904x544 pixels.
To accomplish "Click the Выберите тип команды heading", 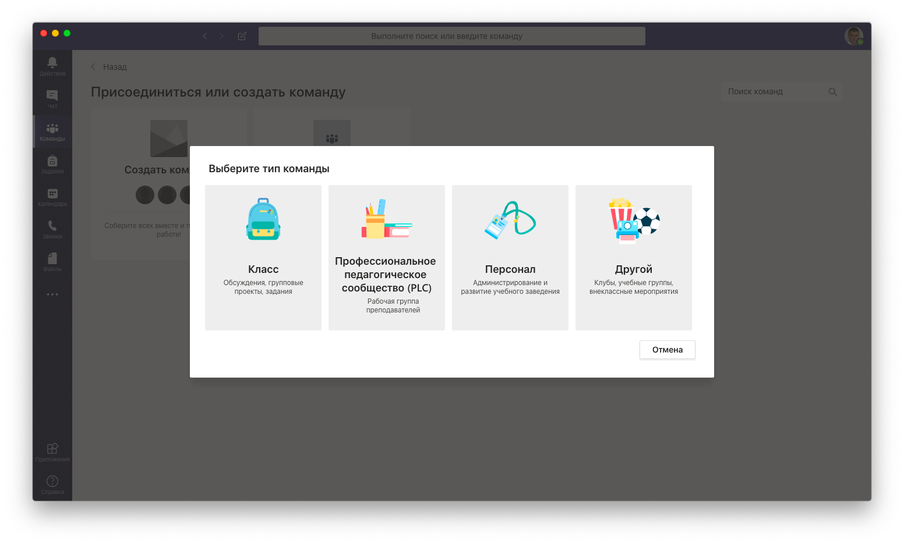I will [x=269, y=169].
